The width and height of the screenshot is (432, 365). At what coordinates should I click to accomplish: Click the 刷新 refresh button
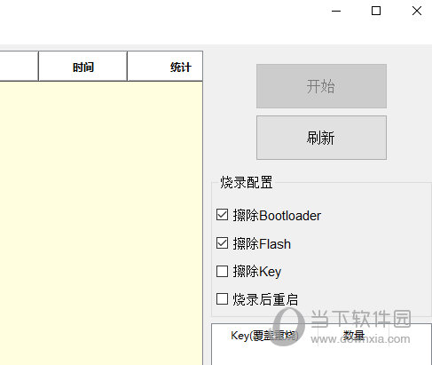pos(321,138)
